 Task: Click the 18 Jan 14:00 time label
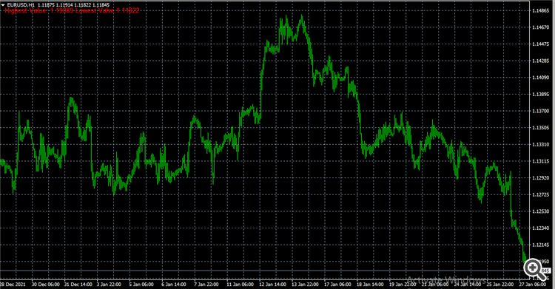(x=370, y=285)
